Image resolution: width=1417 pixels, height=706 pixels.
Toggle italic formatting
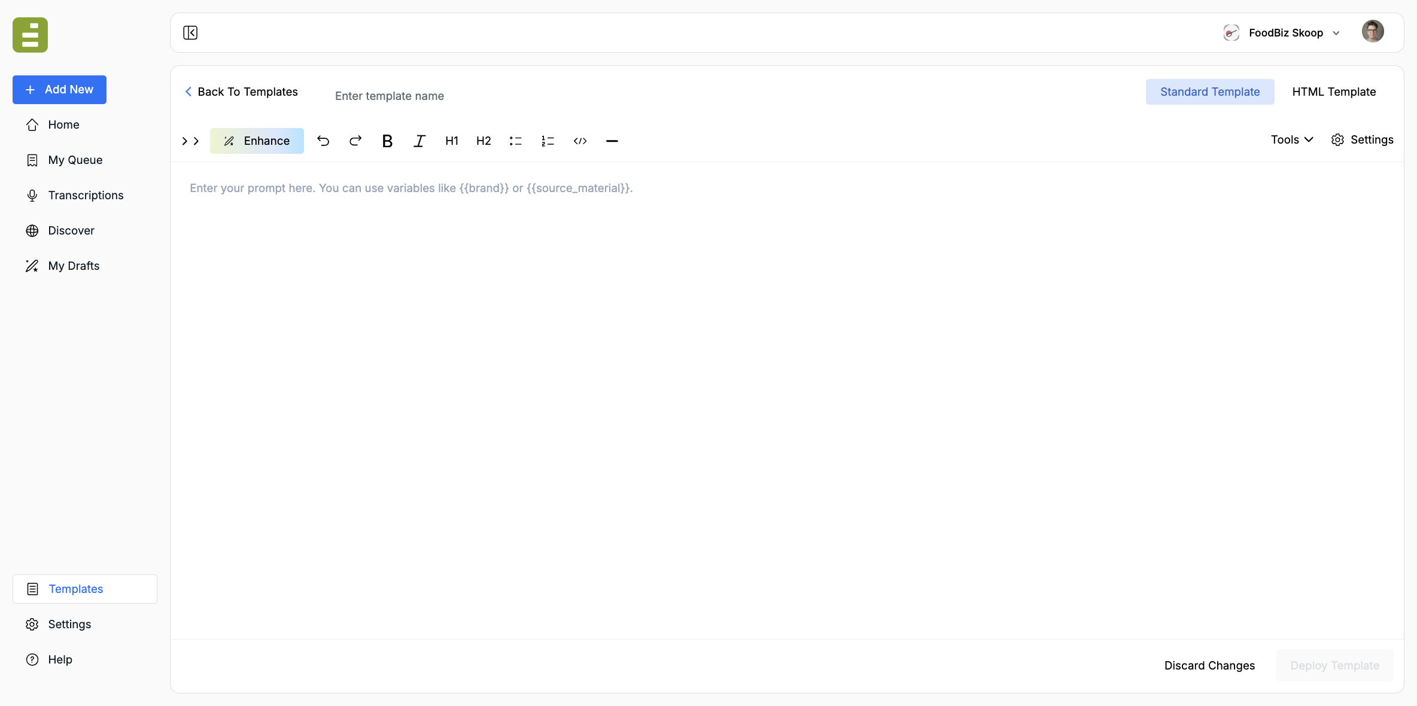419,141
